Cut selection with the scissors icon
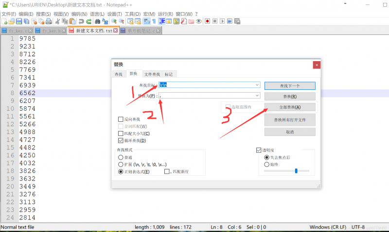The width and height of the screenshot is (389, 232). pyautogui.click(x=57, y=21)
